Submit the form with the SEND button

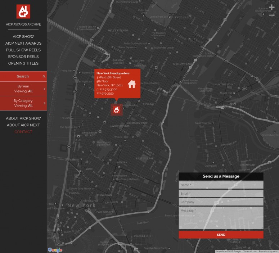coord(221,235)
